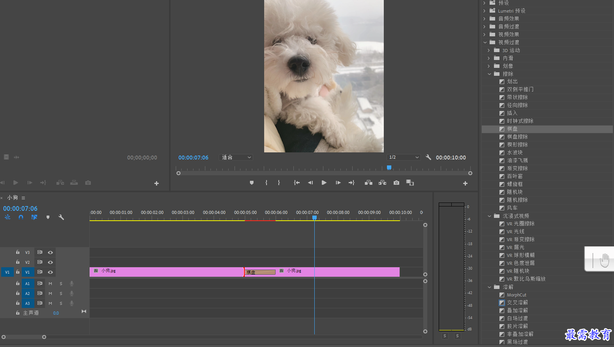Open timeline display settings wrench
Screen dimensions: 614x347
pos(61,217)
